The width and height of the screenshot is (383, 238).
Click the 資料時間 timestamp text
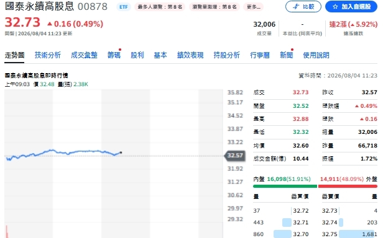(x=338, y=76)
